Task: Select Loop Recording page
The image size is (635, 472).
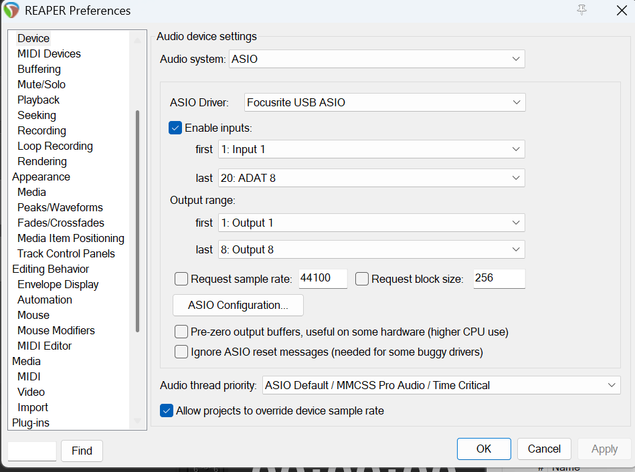Action: (55, 146)
